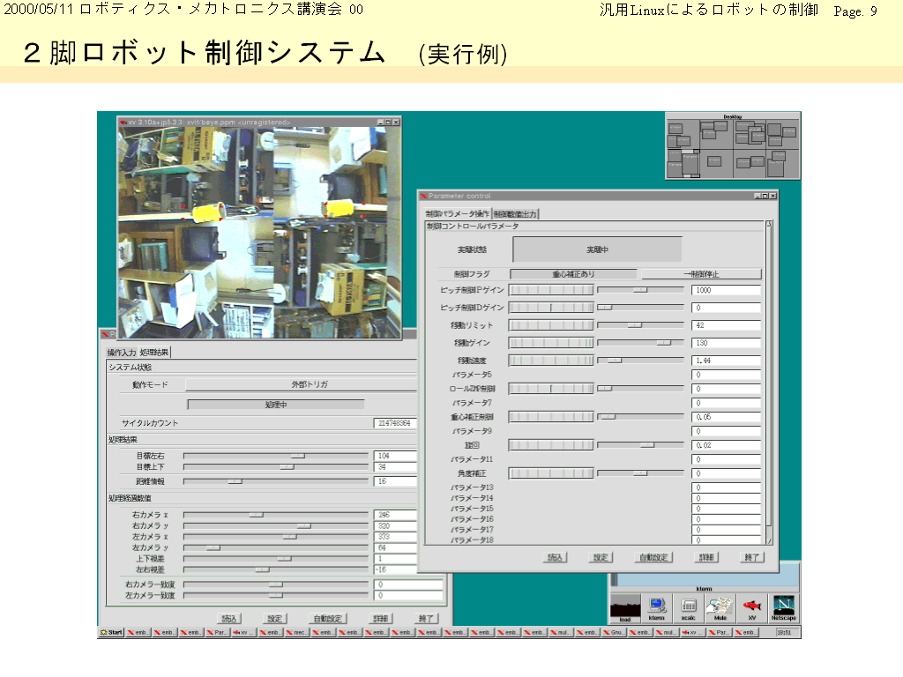Focus the サイクルカウント value field
Image resolution: width=903 pixels, height=677 pixels.
coord(395,423)
